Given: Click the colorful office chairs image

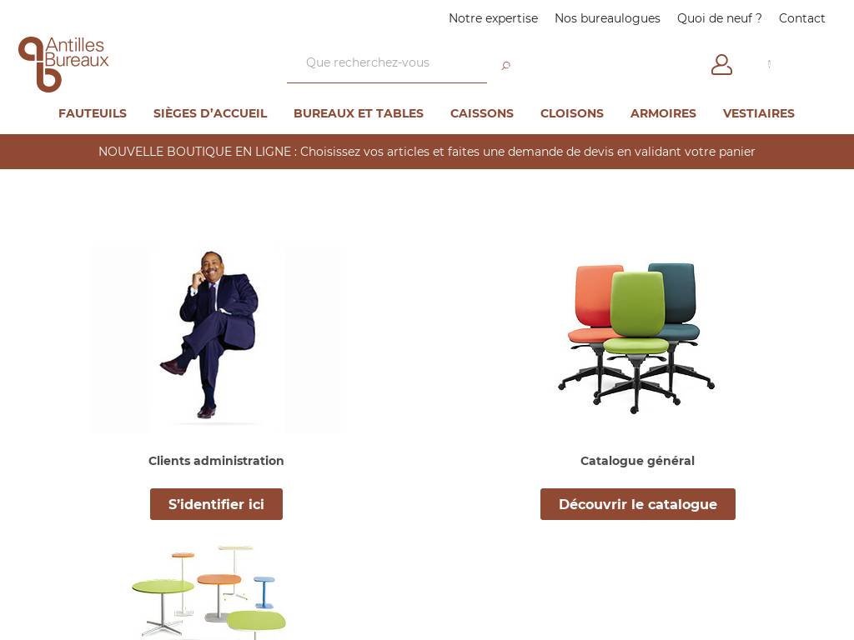Looking at the screenshot, I should click(636, 337).
